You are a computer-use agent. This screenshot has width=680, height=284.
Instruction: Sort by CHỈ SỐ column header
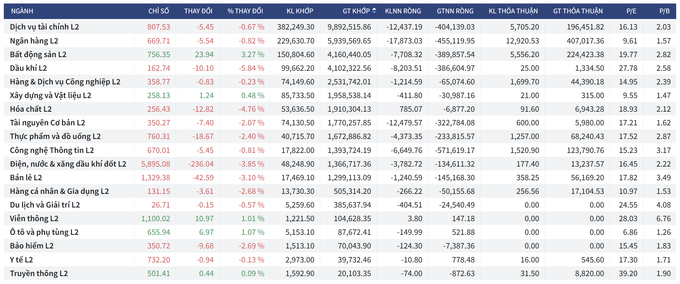pyautogui.click(x=158, y=11)
